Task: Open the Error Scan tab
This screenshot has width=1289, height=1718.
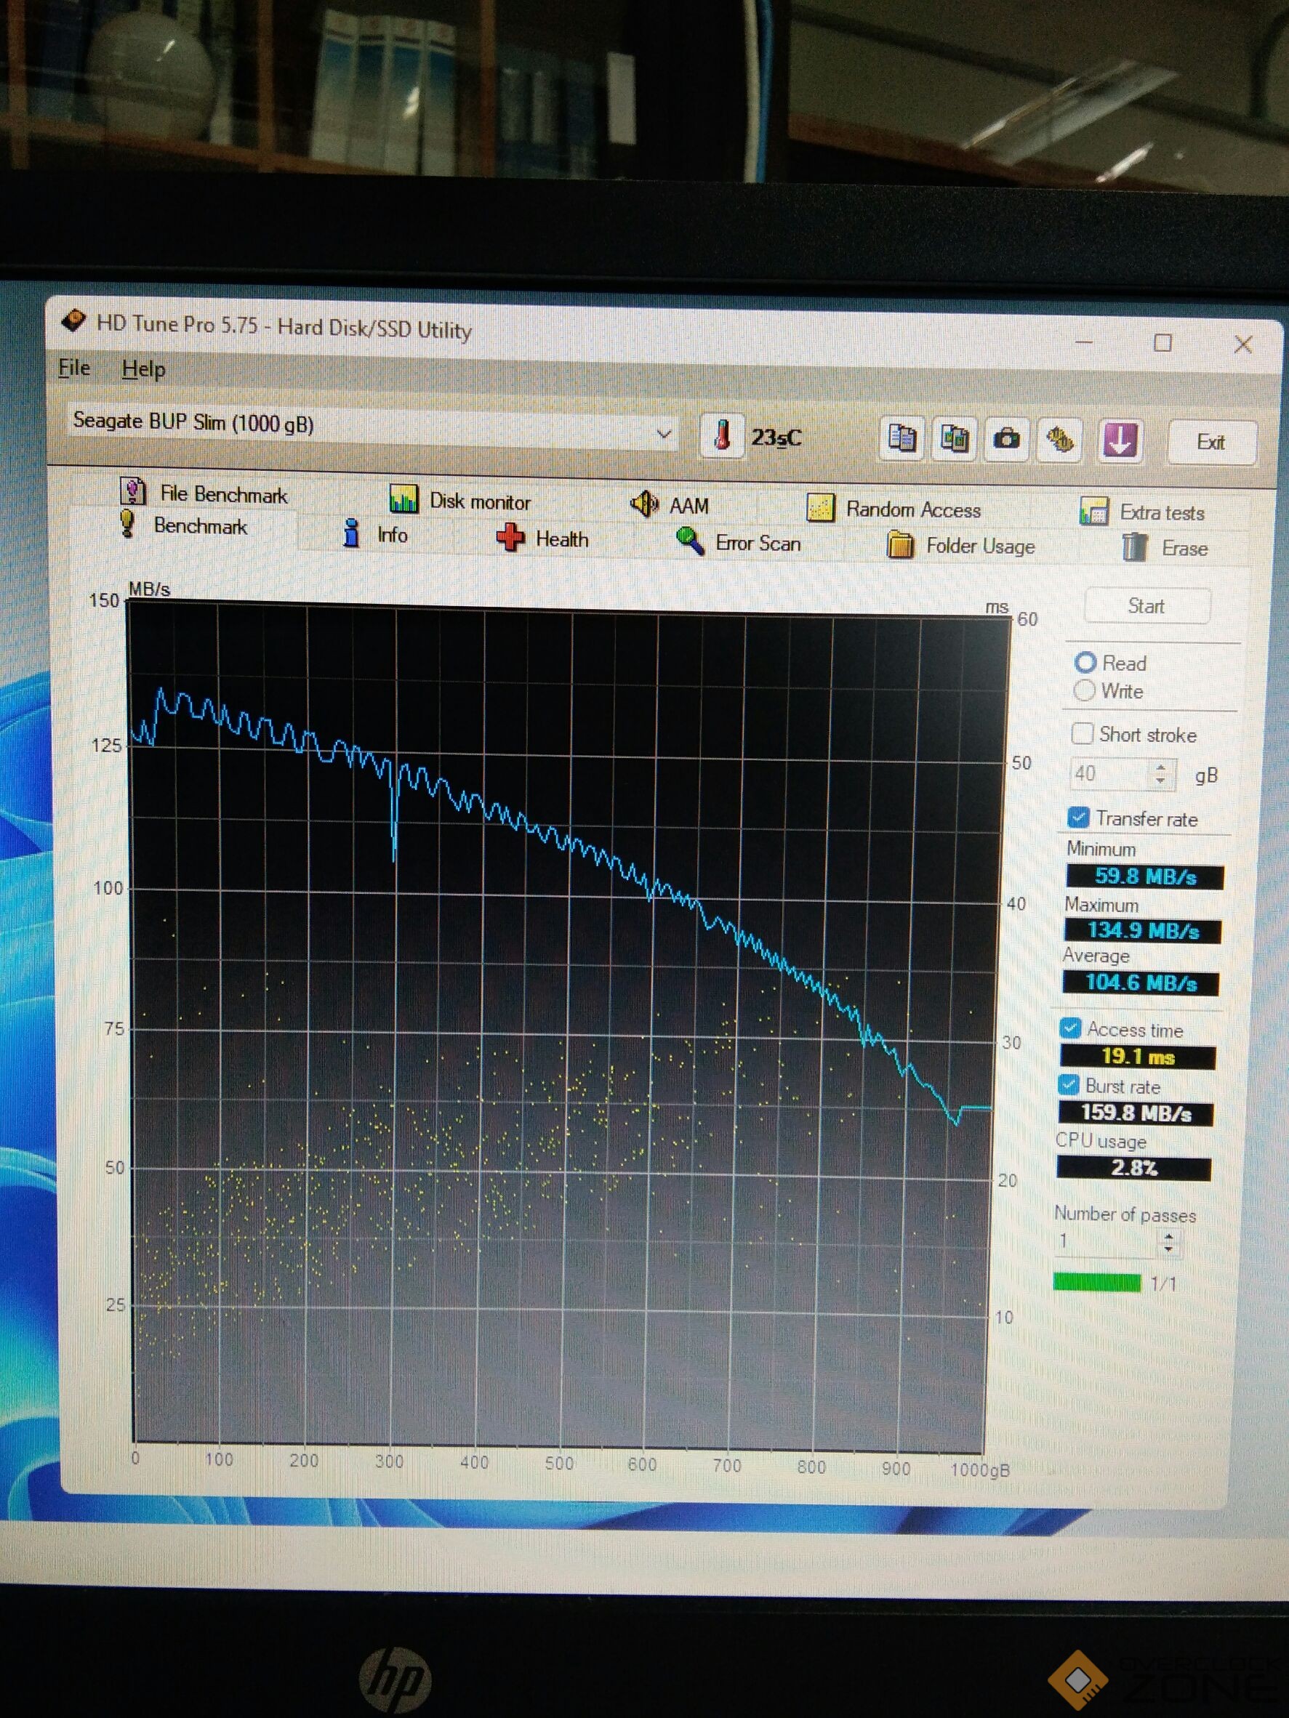Action: coord(739,542)
